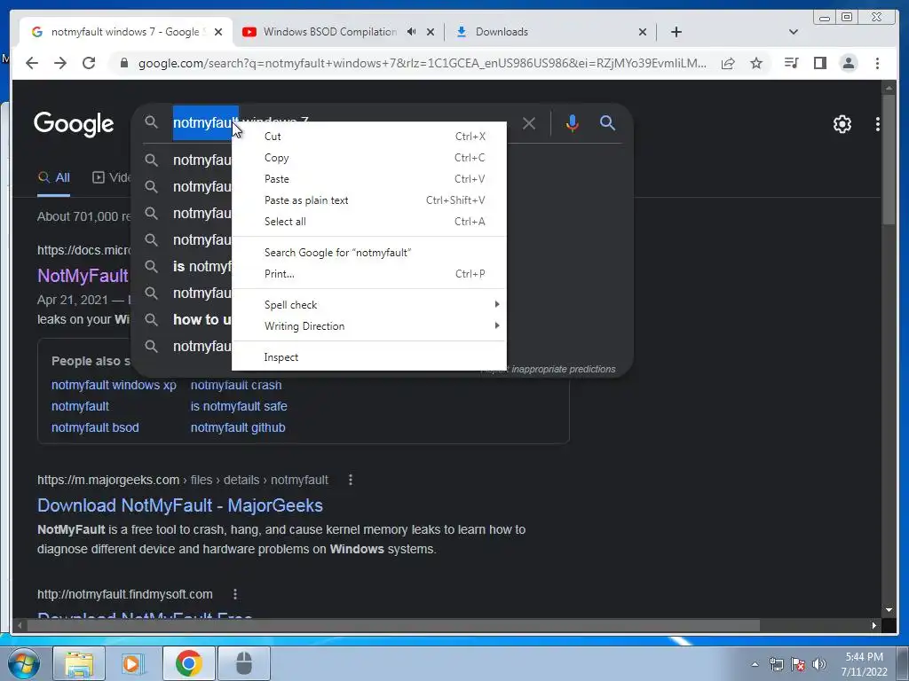The height and width of the screenshot is (681, 909).
Task: Go forward with the browser forward arrow
Action: click(60, 63)
